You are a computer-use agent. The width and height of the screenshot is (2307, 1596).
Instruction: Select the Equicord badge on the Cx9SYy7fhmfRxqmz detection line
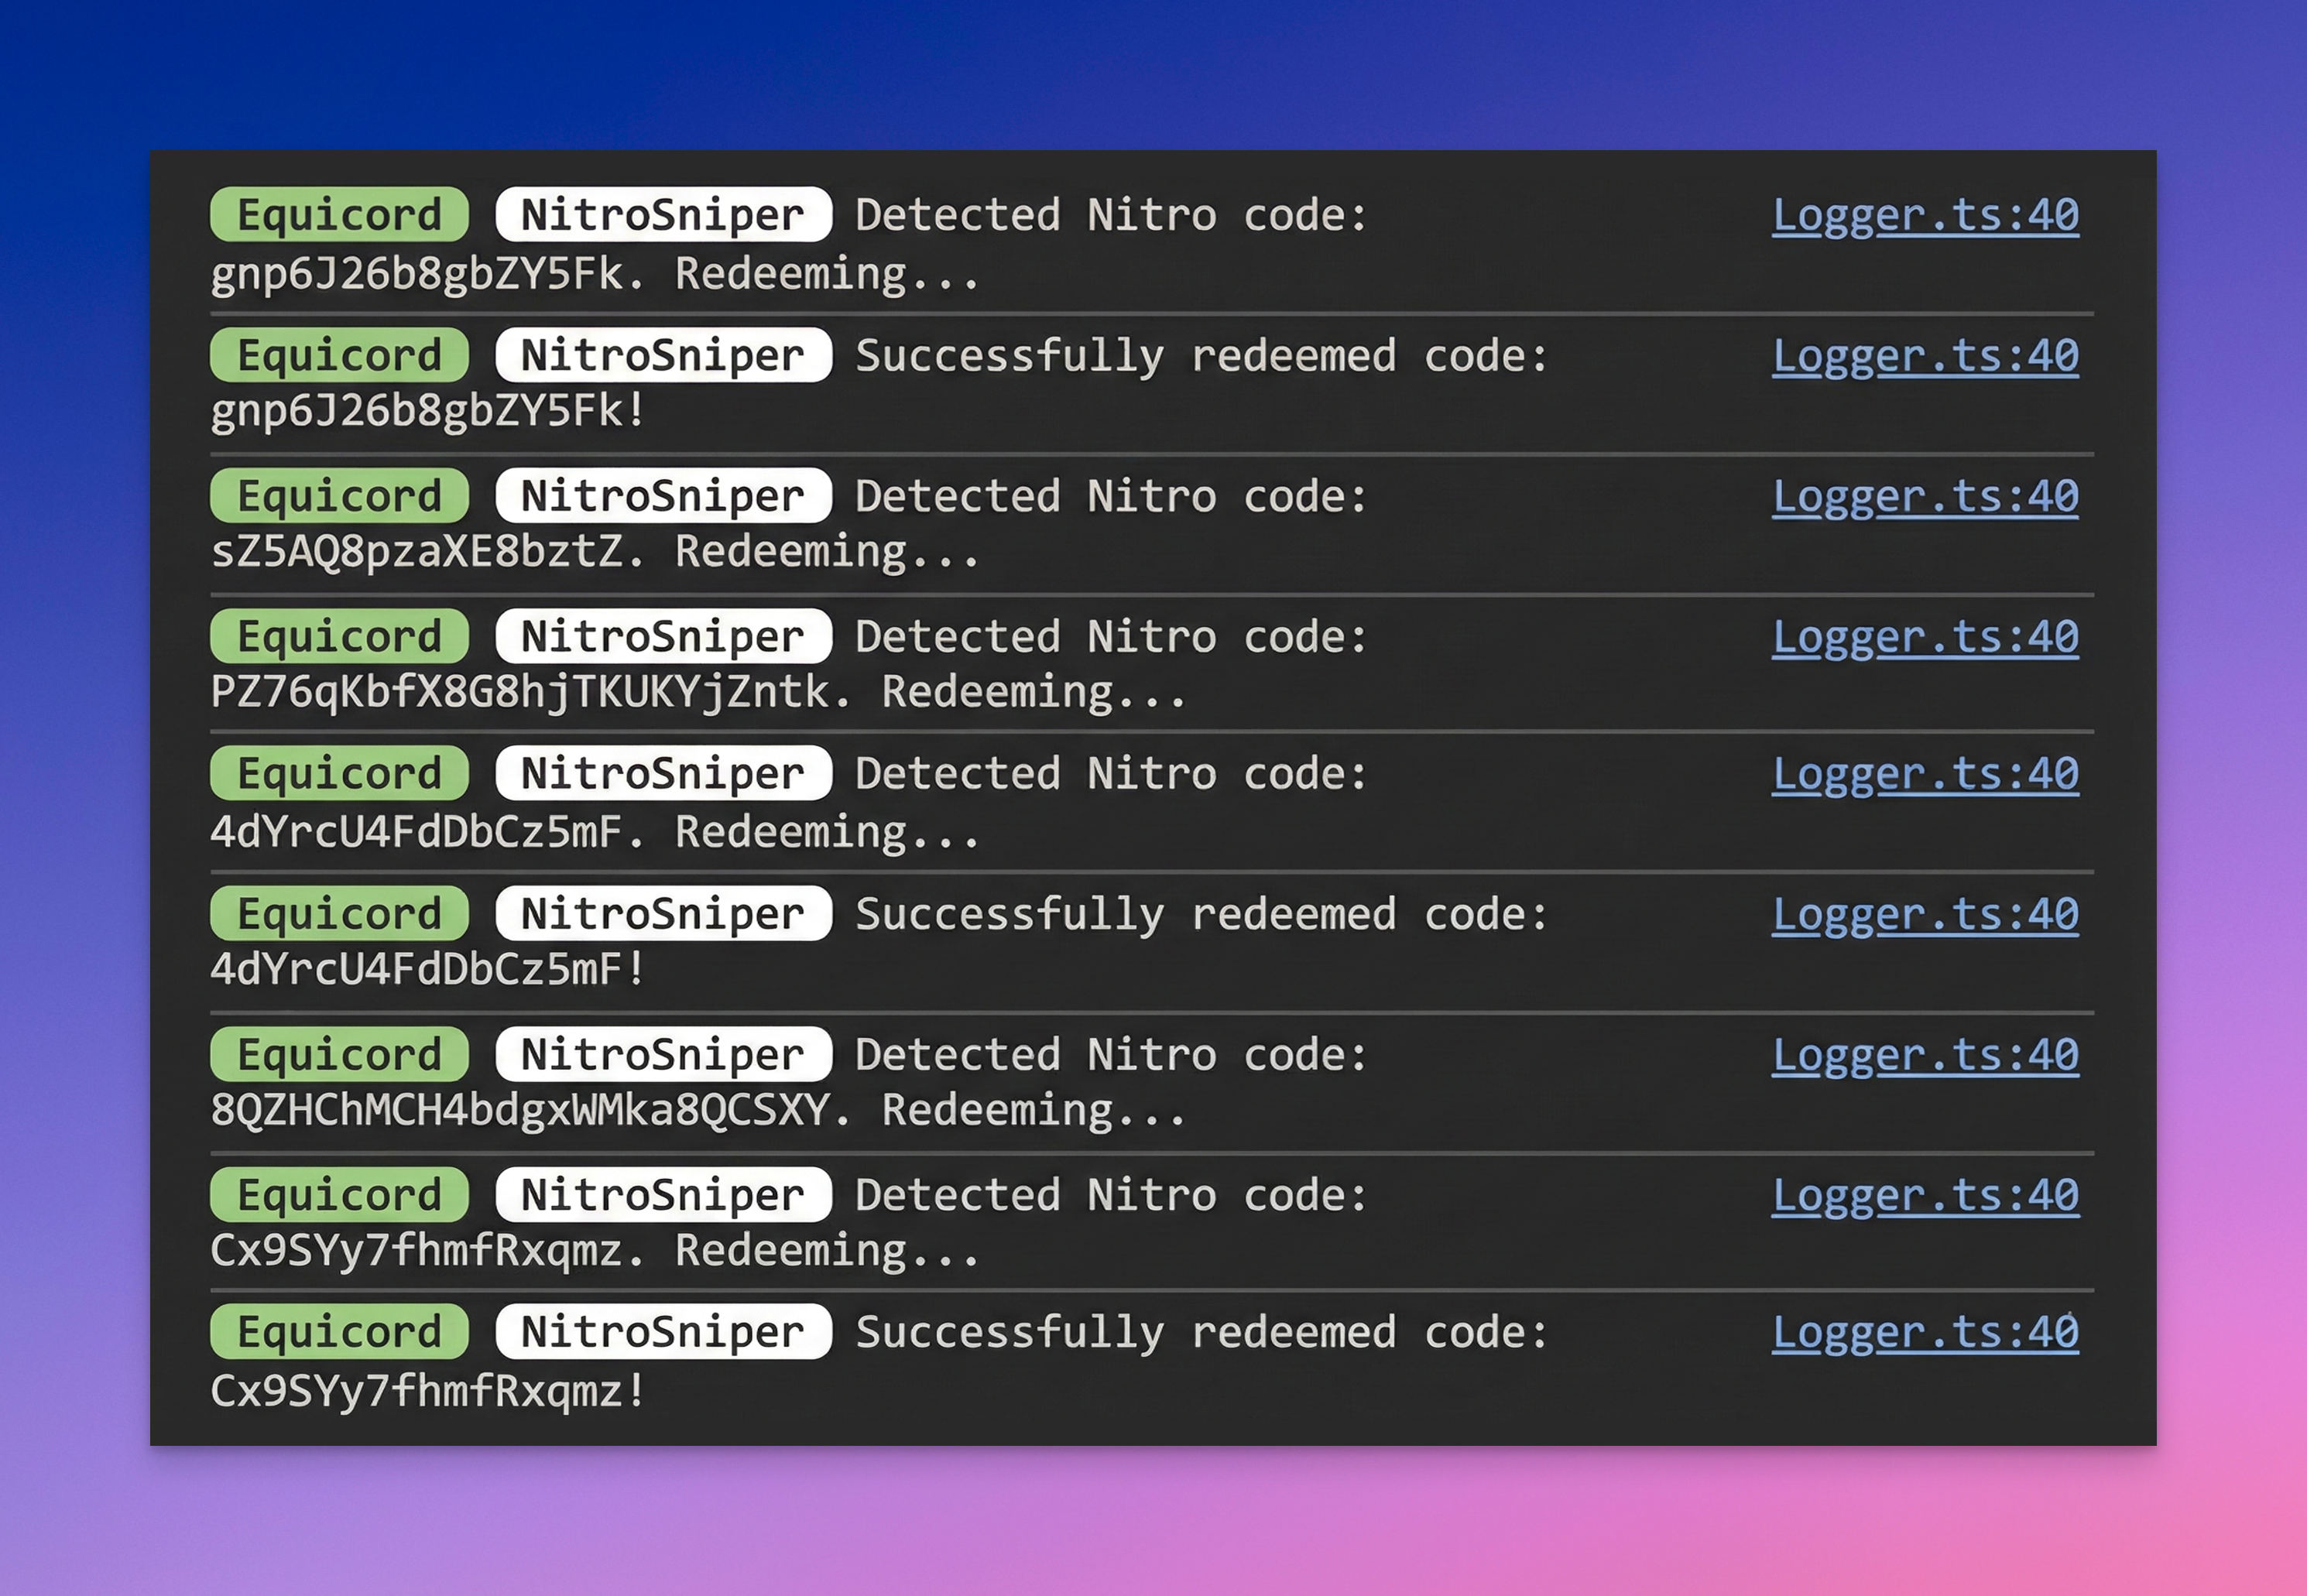click(x=340, y=1193)
